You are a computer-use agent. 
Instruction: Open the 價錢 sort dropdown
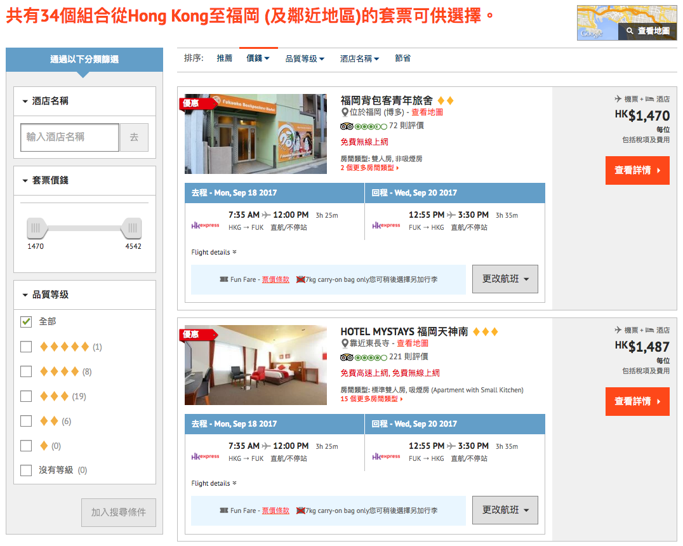[x=258, y=58]
